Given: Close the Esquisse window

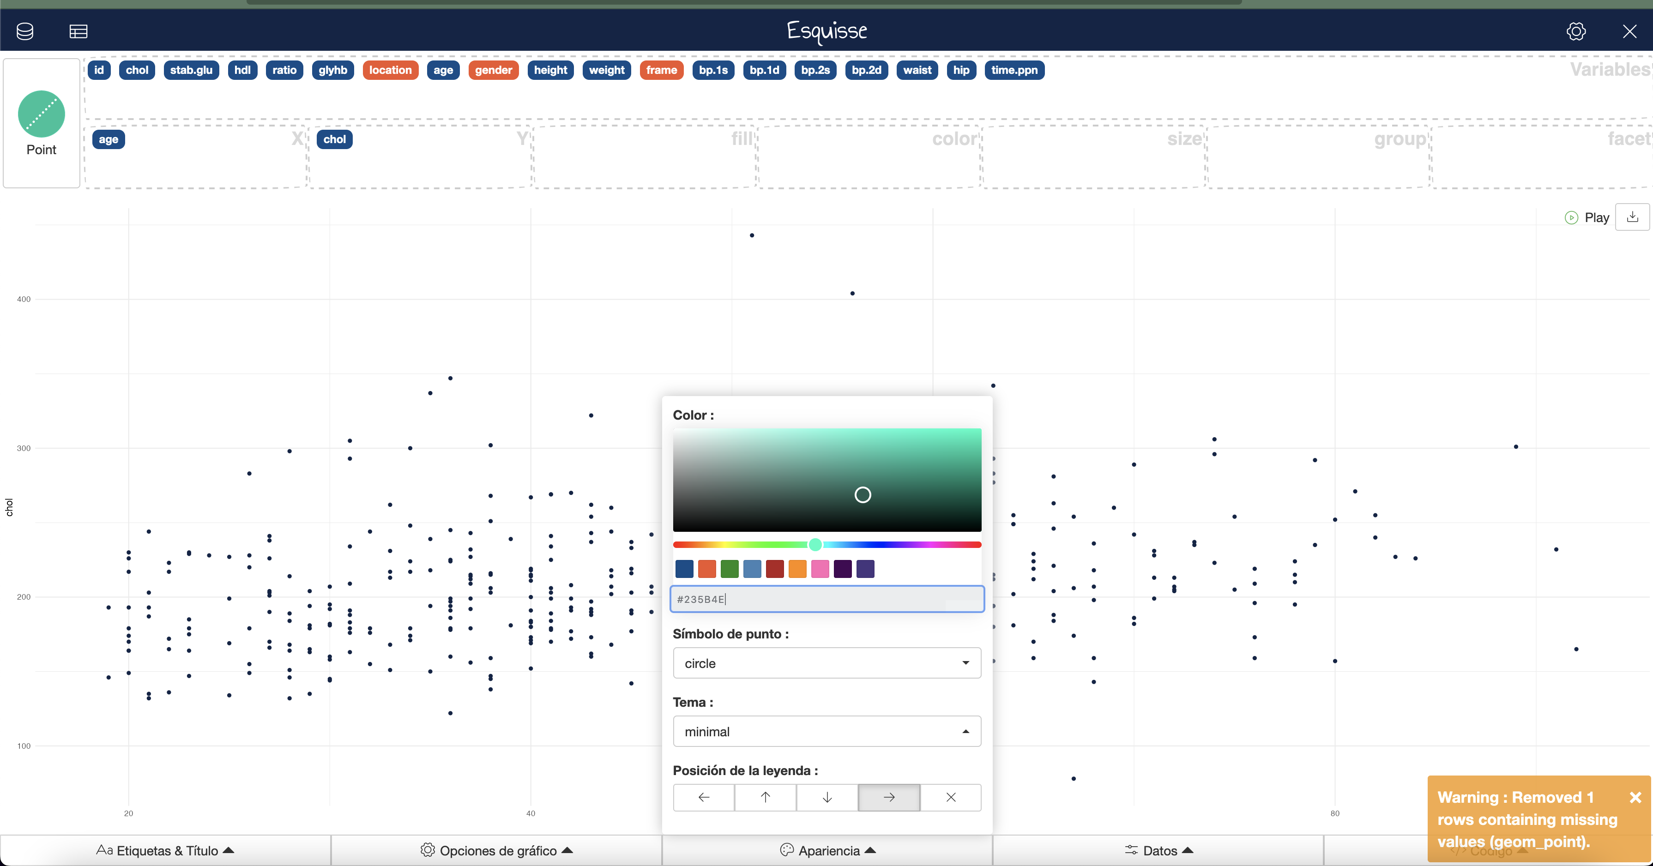Looking at the screenshot, I should (1629, 31).
